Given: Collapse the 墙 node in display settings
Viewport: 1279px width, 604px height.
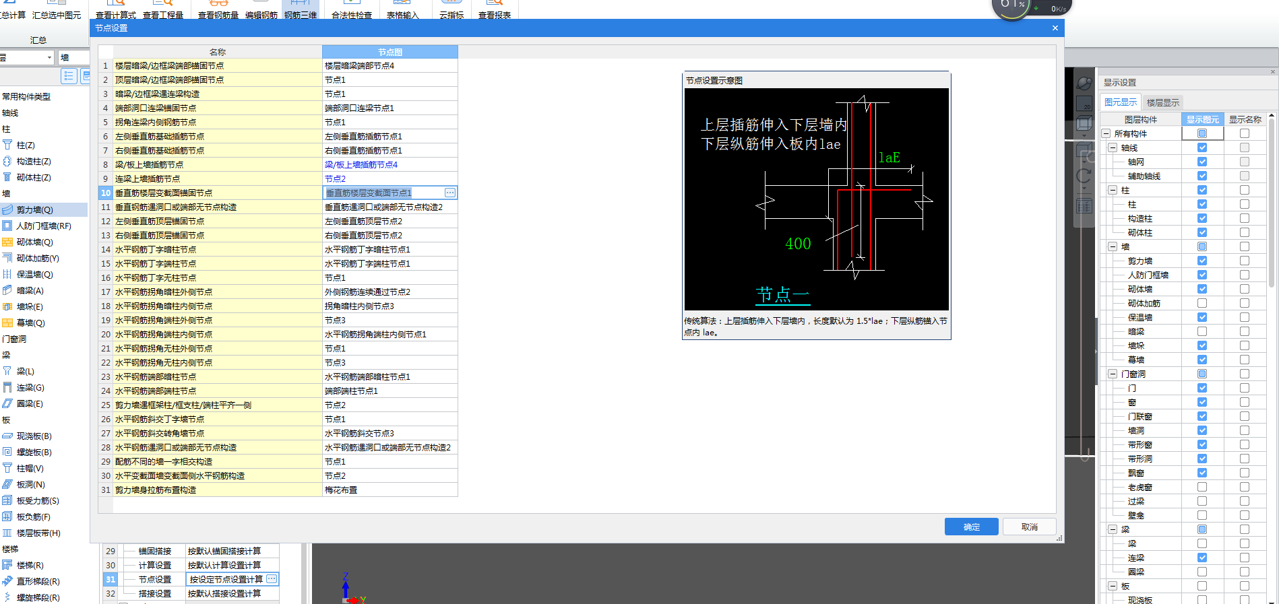Looking at the screenshot, I should (x=1113, y=246).
